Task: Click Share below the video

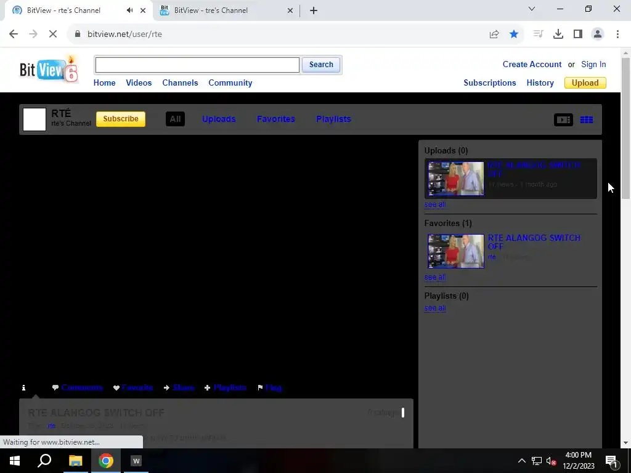Action: click(184, 388)
